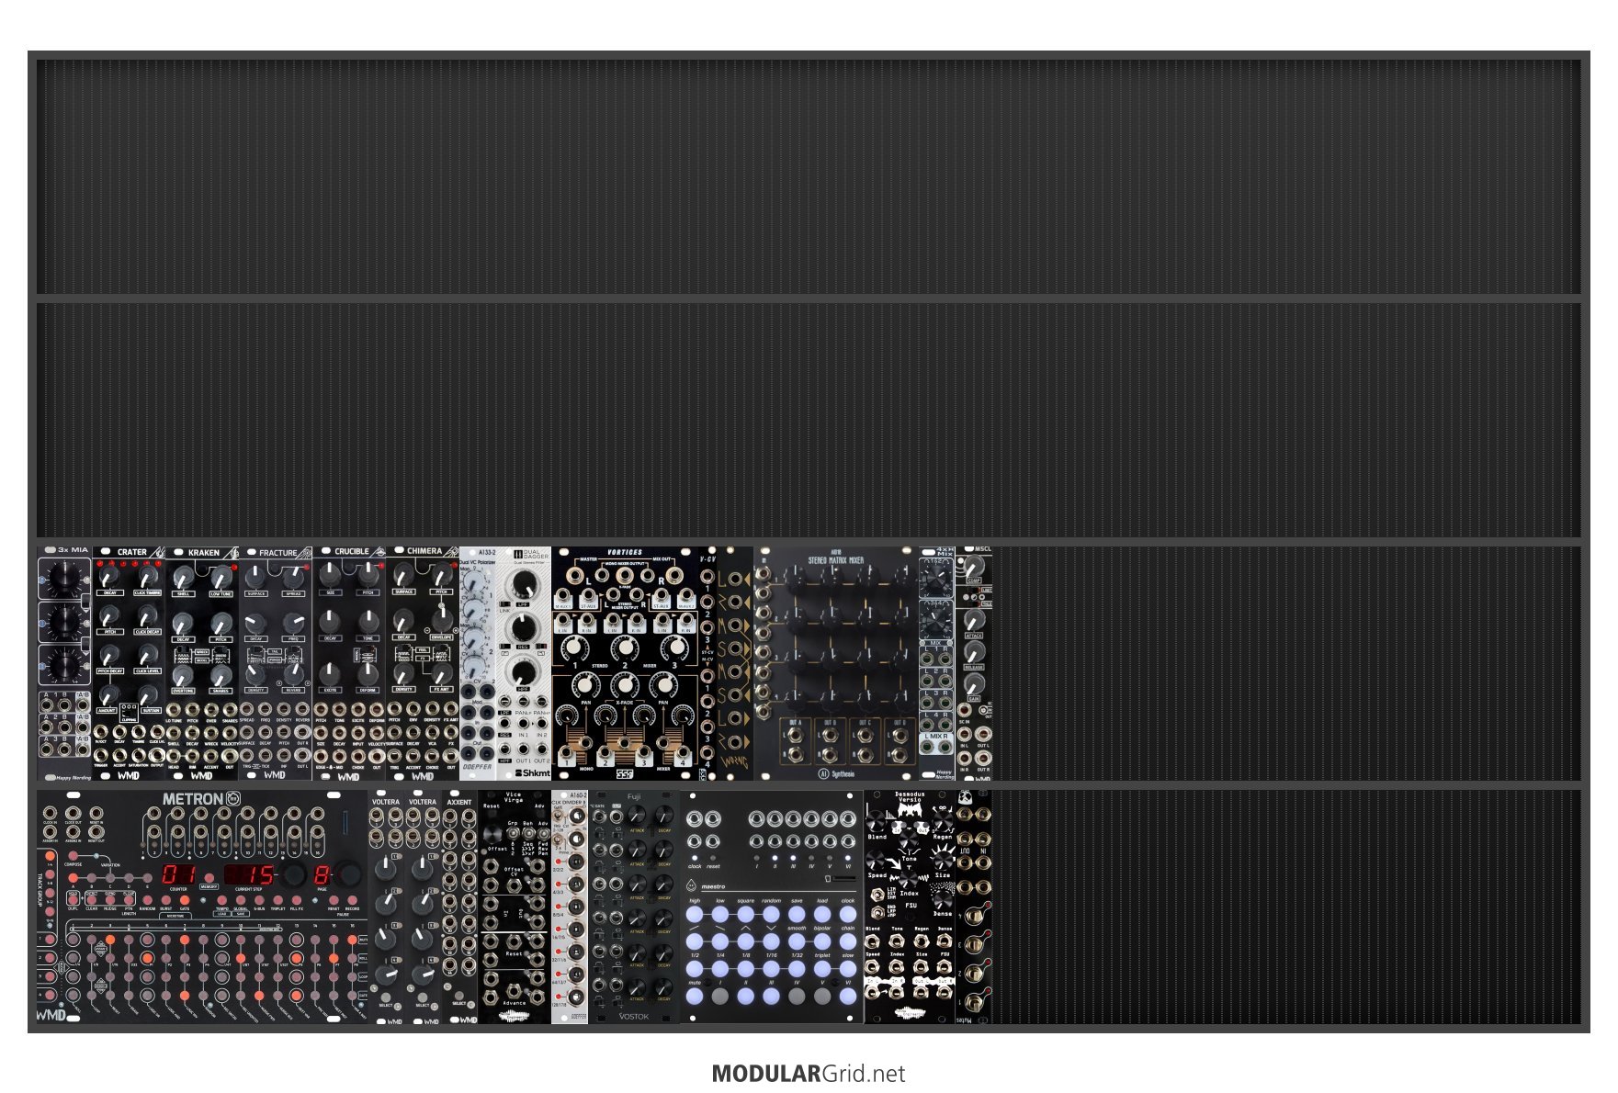Click Vortices X-FADE center knob
The width and height of the screenshot is (1618, 1093).
(x=625, y=684)
